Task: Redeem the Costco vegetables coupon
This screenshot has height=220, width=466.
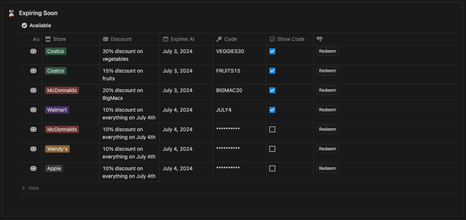Action: tap(327, 51)
